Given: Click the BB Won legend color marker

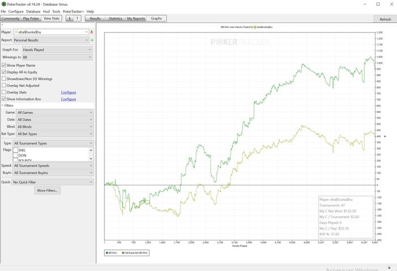Looking at the screenshot, I should click(x=107, y=253).
